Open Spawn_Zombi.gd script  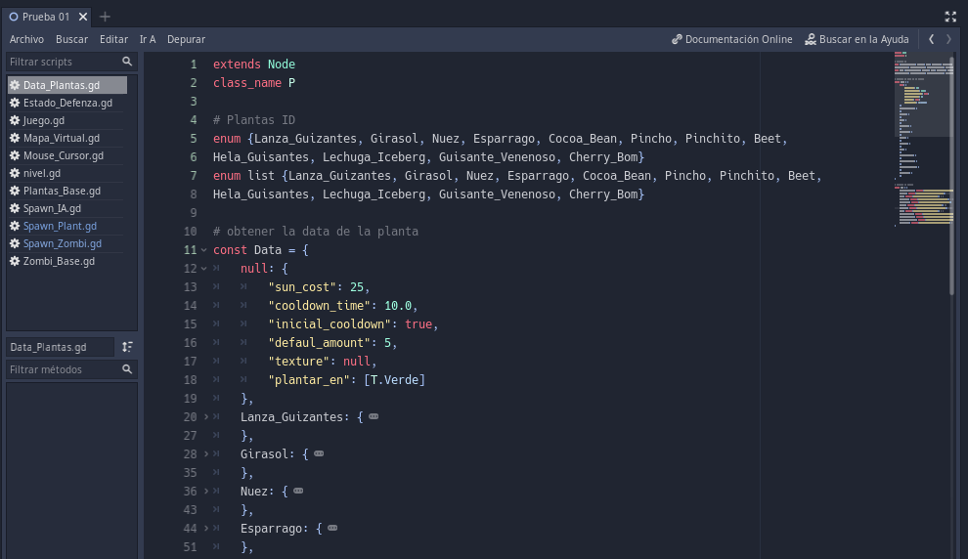67,243
